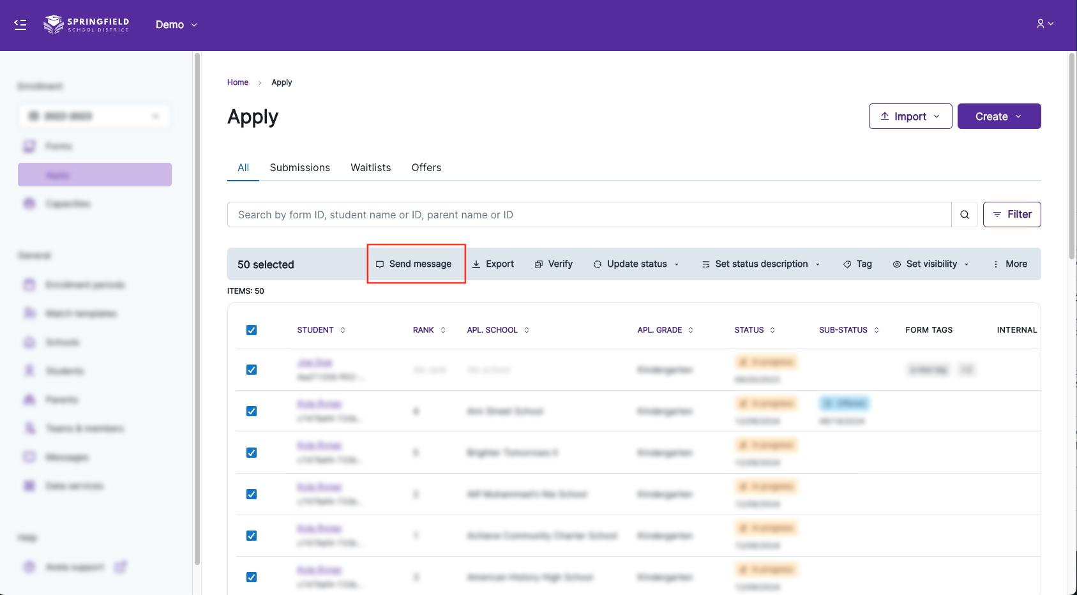Collapse the sidebar with the menu icon

click(x=20, y=25)
